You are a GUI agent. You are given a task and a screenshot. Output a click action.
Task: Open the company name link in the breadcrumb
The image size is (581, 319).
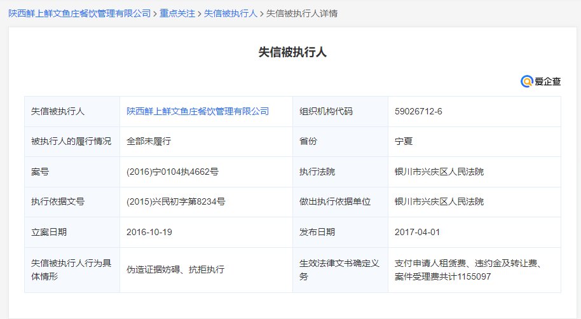point(79,13)
